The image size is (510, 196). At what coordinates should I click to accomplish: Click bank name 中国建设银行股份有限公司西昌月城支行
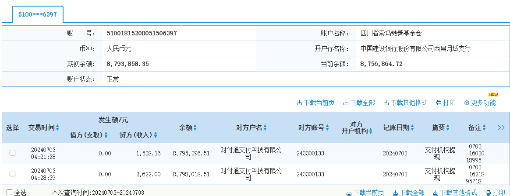pyautogui.click(x=415, y=48)
